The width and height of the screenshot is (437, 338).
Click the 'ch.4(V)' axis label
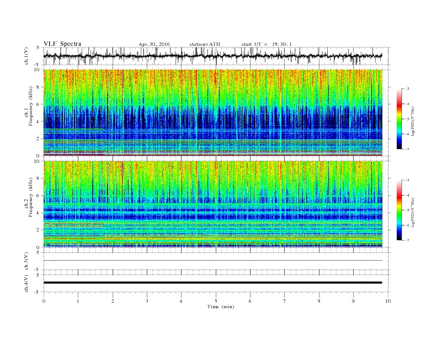pos(26,283)
